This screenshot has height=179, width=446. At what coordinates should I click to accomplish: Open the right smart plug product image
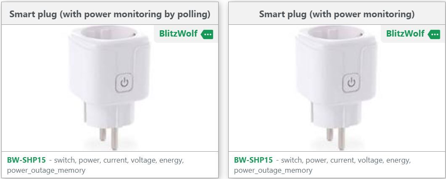click(336, 88)
